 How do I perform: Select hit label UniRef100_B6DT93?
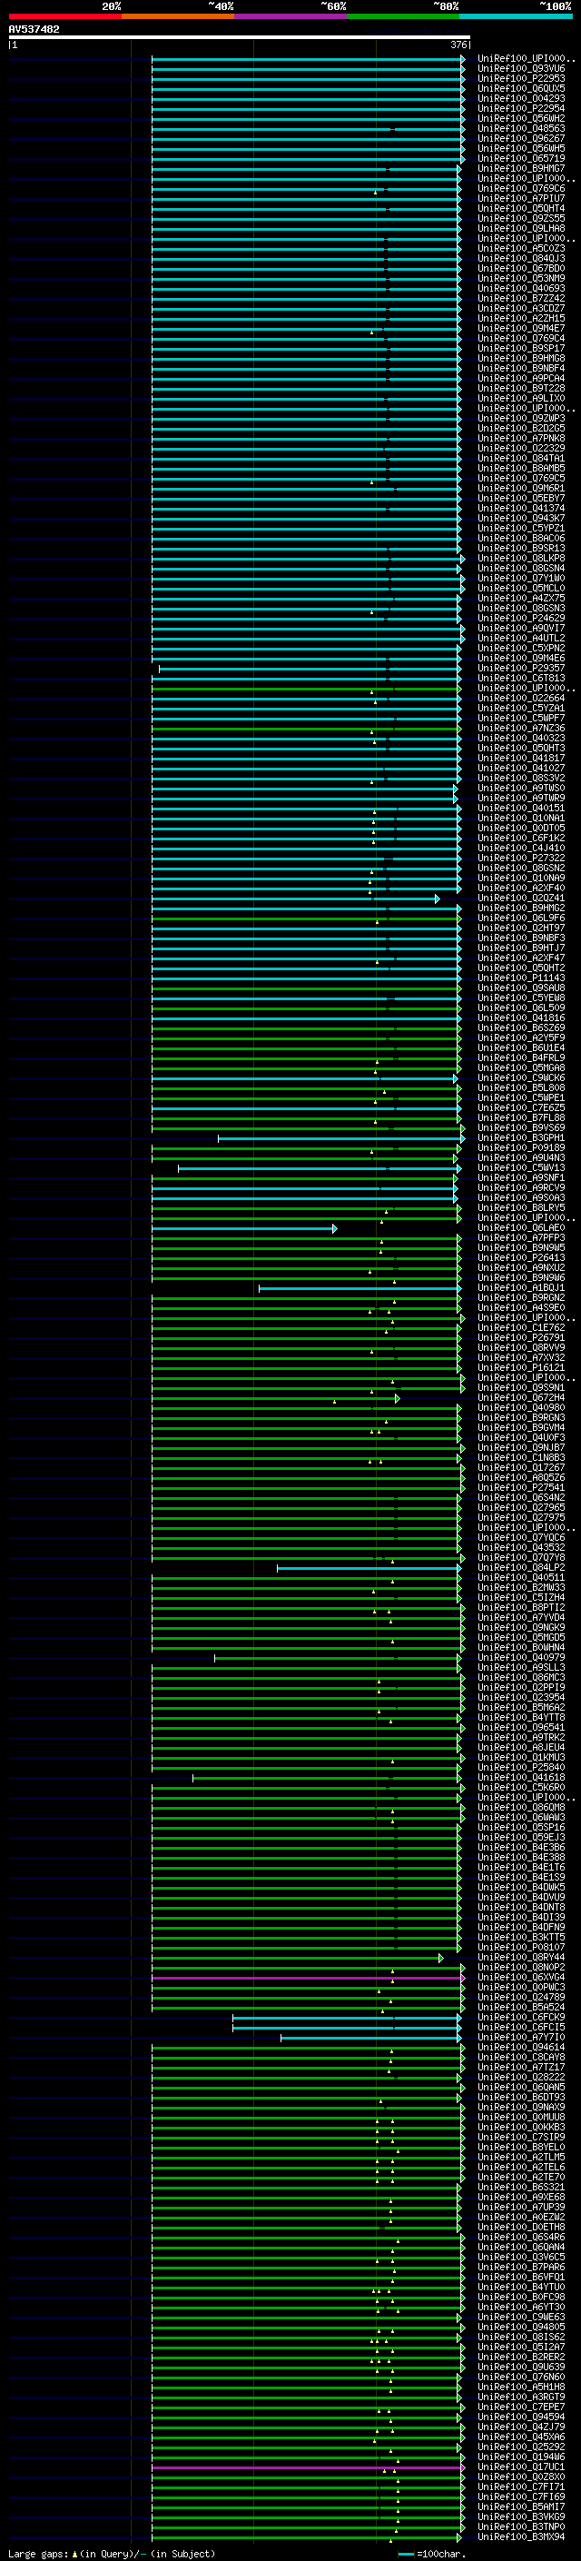pos(521,2097)
